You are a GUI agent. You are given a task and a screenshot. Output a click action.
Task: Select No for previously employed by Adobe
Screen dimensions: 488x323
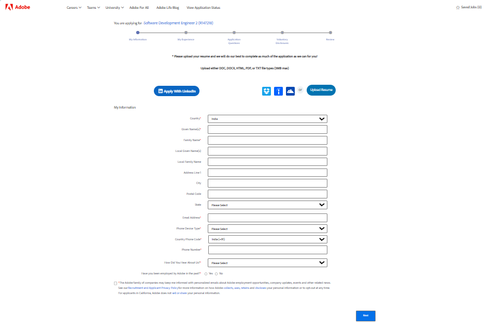tap(216, 273)
